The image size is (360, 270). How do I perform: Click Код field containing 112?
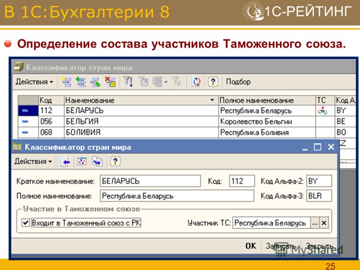tap(242, 181)
